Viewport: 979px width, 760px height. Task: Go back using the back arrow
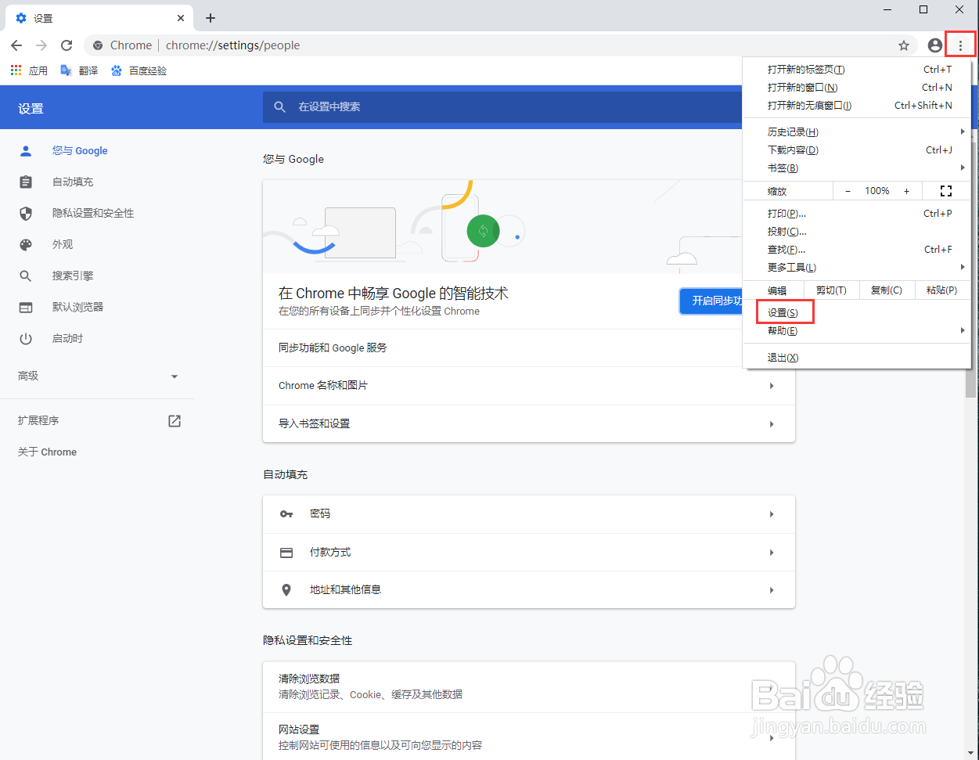(x=16, y=45)
